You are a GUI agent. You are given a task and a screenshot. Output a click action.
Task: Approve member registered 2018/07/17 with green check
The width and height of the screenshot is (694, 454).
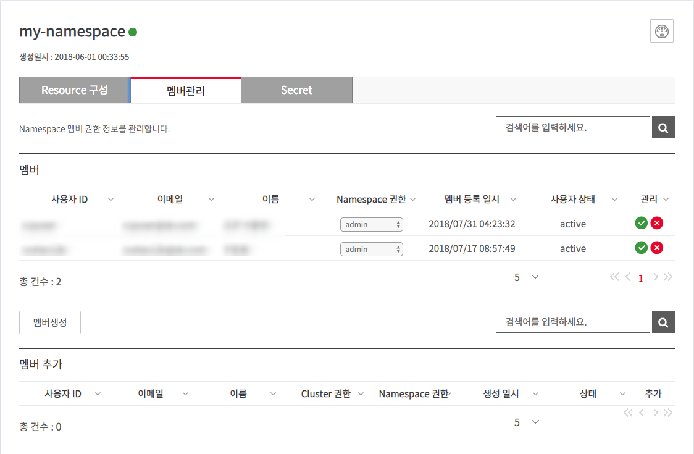coord(641,248)
